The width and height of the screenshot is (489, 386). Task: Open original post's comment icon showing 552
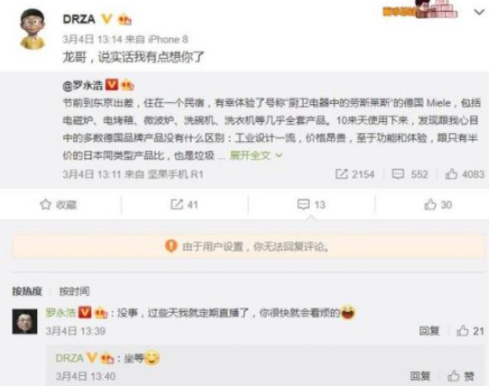(398, 174)
